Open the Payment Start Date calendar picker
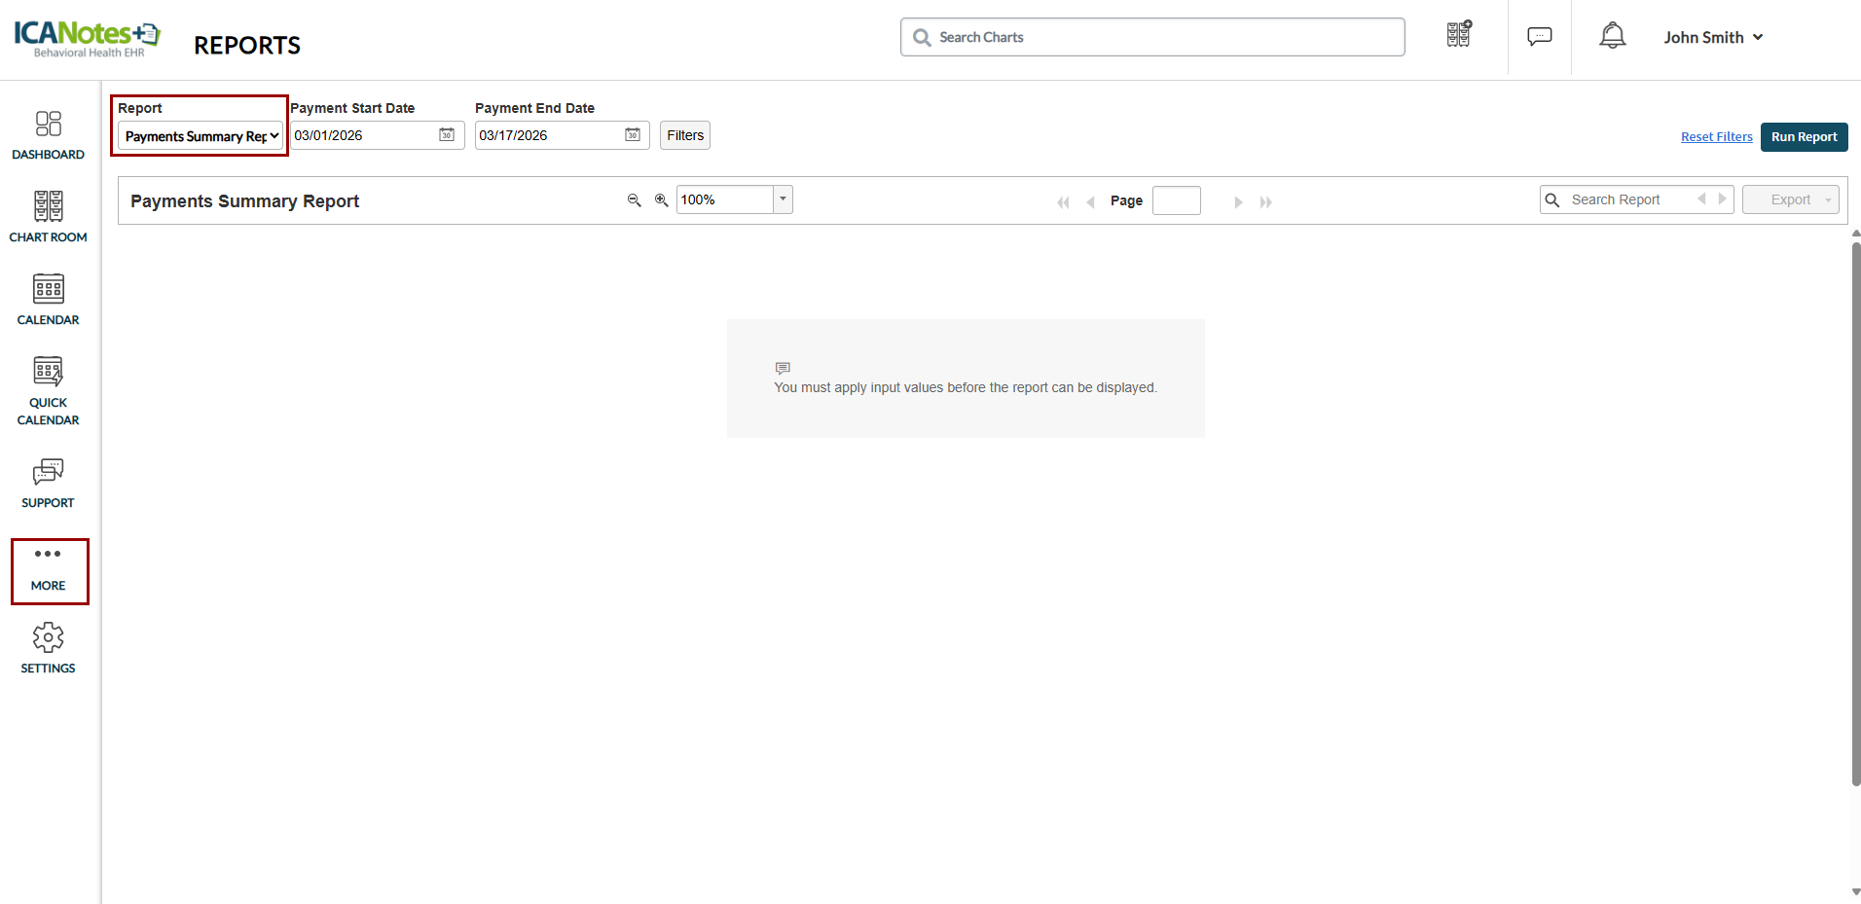This screenshot has height=904, width=1861. pos(447,135)
